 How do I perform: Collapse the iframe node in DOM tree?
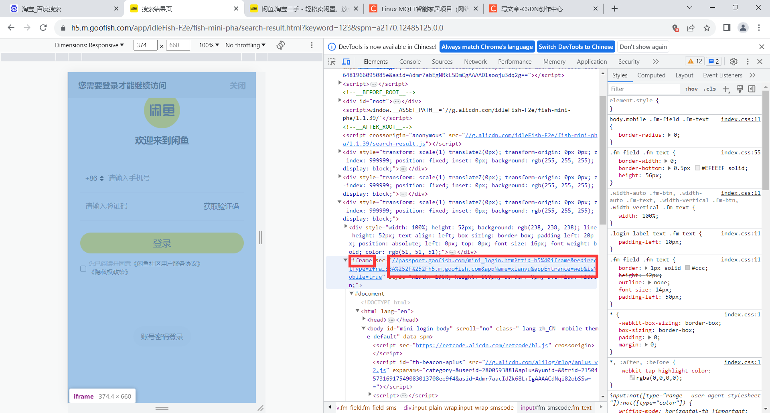tap(345, 260)
